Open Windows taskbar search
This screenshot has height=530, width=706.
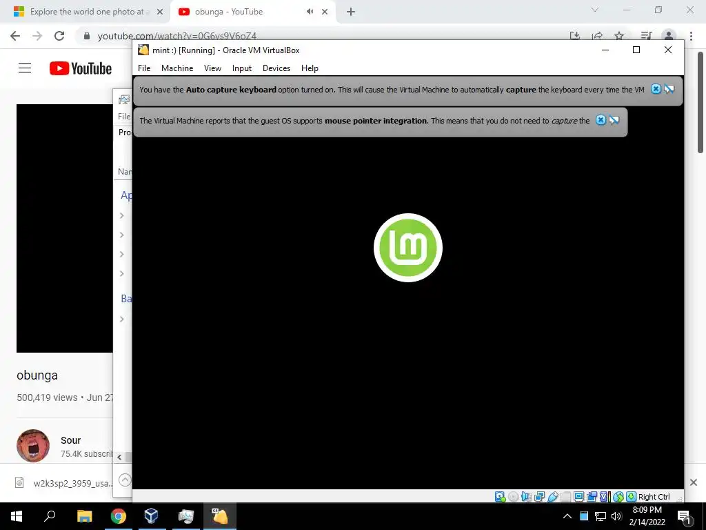[x=50, y=516]
